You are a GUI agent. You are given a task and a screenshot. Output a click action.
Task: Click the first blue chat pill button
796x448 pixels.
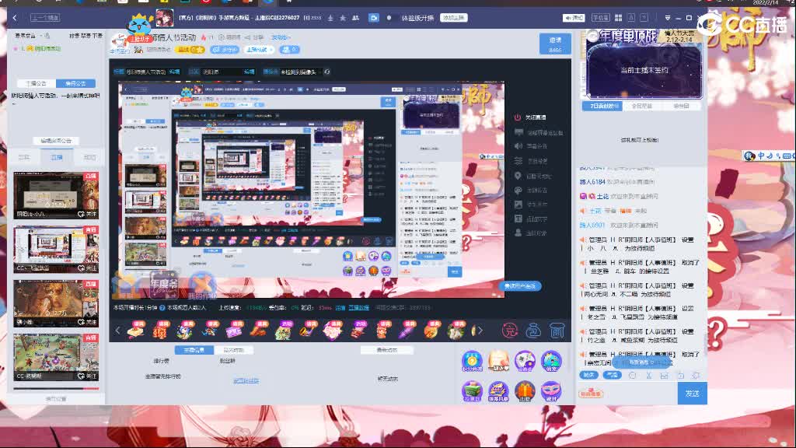tap(589, 375)
